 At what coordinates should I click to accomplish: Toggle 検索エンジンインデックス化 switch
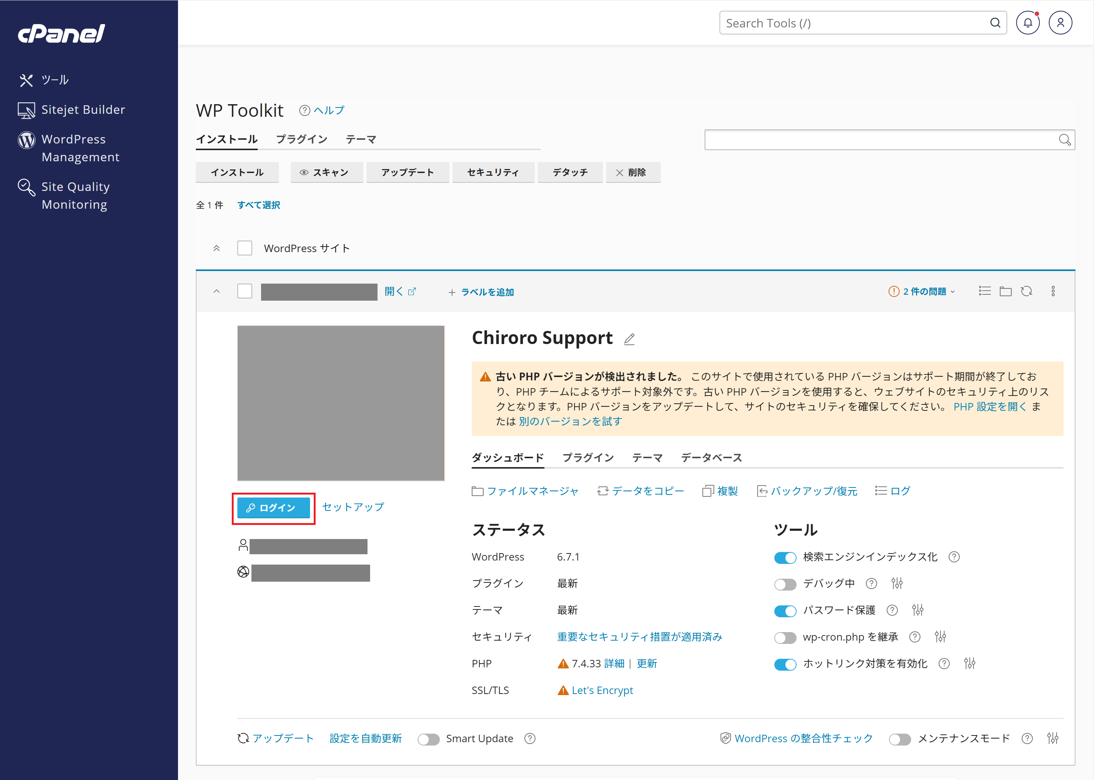(785, 557)
